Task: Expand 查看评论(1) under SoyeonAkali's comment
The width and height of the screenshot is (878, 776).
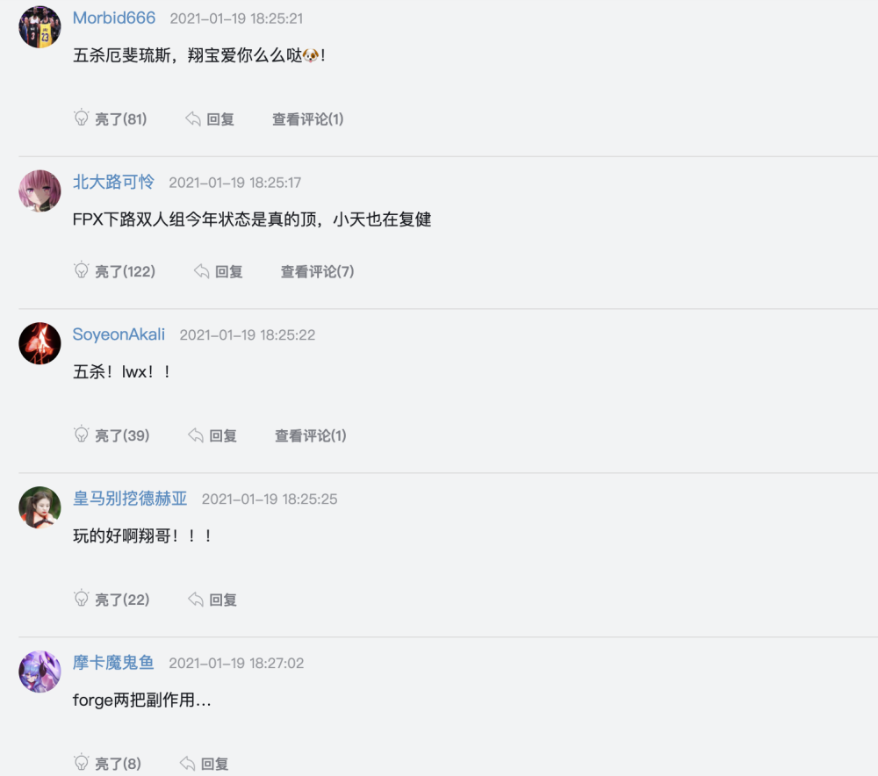Action: click(x=311, y=435)
